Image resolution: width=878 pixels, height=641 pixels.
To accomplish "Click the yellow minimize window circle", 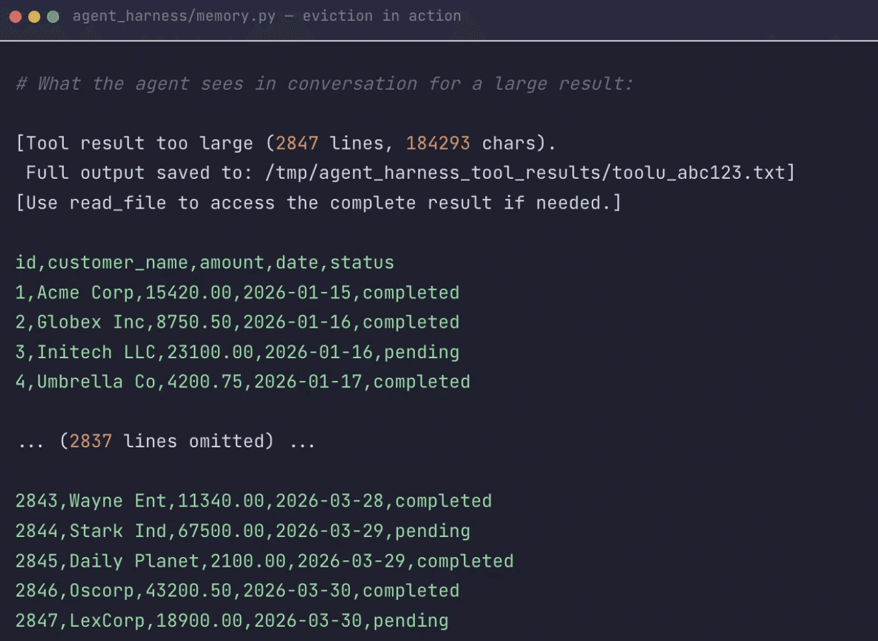I will [x=34, y=16].
